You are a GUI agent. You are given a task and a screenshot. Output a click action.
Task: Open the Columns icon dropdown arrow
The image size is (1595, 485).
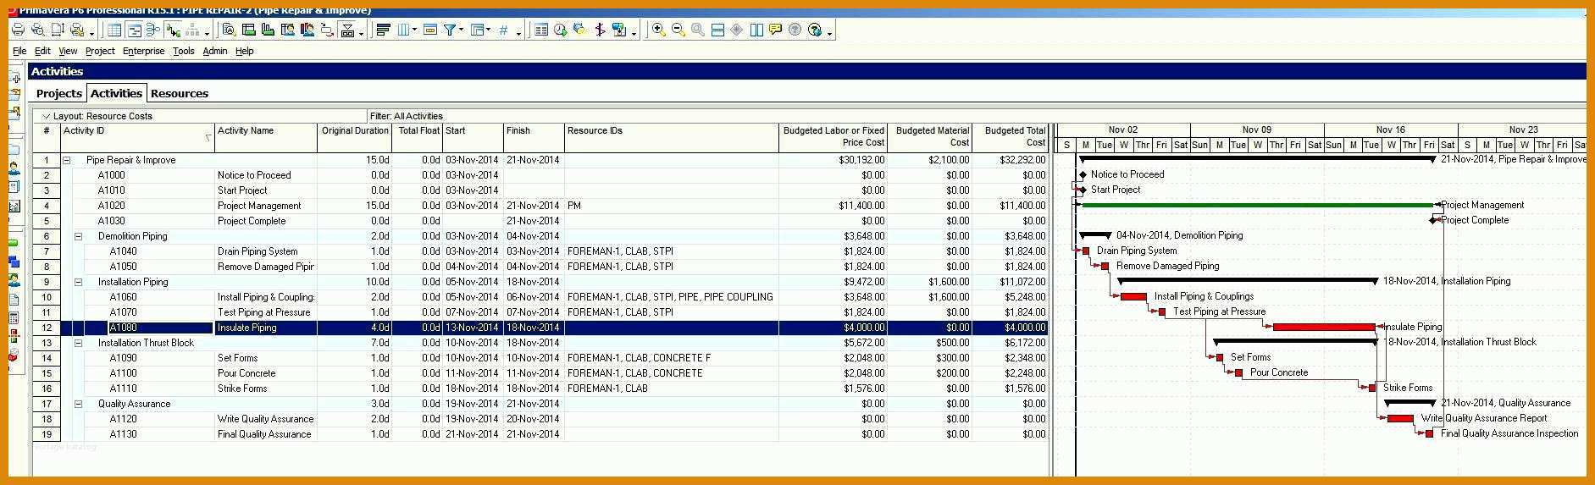414,30
